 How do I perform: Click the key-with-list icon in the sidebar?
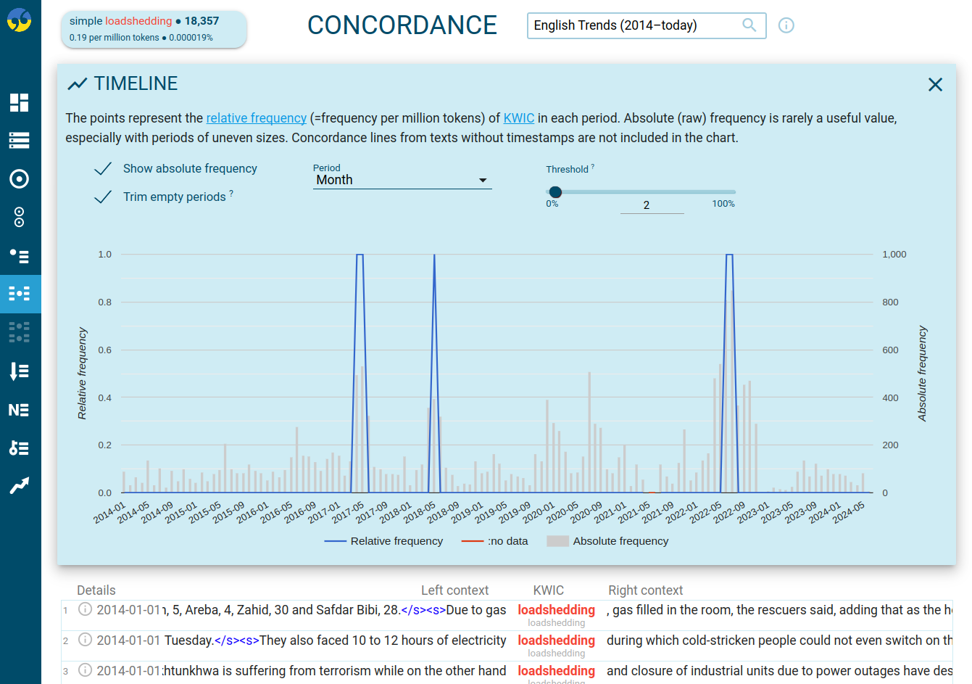coord(20,448)
